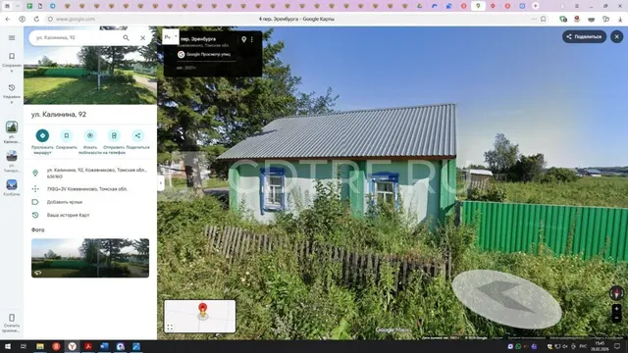Open the top place header photo
Viewport: 628px width, 353px height.
pos(90,76)
